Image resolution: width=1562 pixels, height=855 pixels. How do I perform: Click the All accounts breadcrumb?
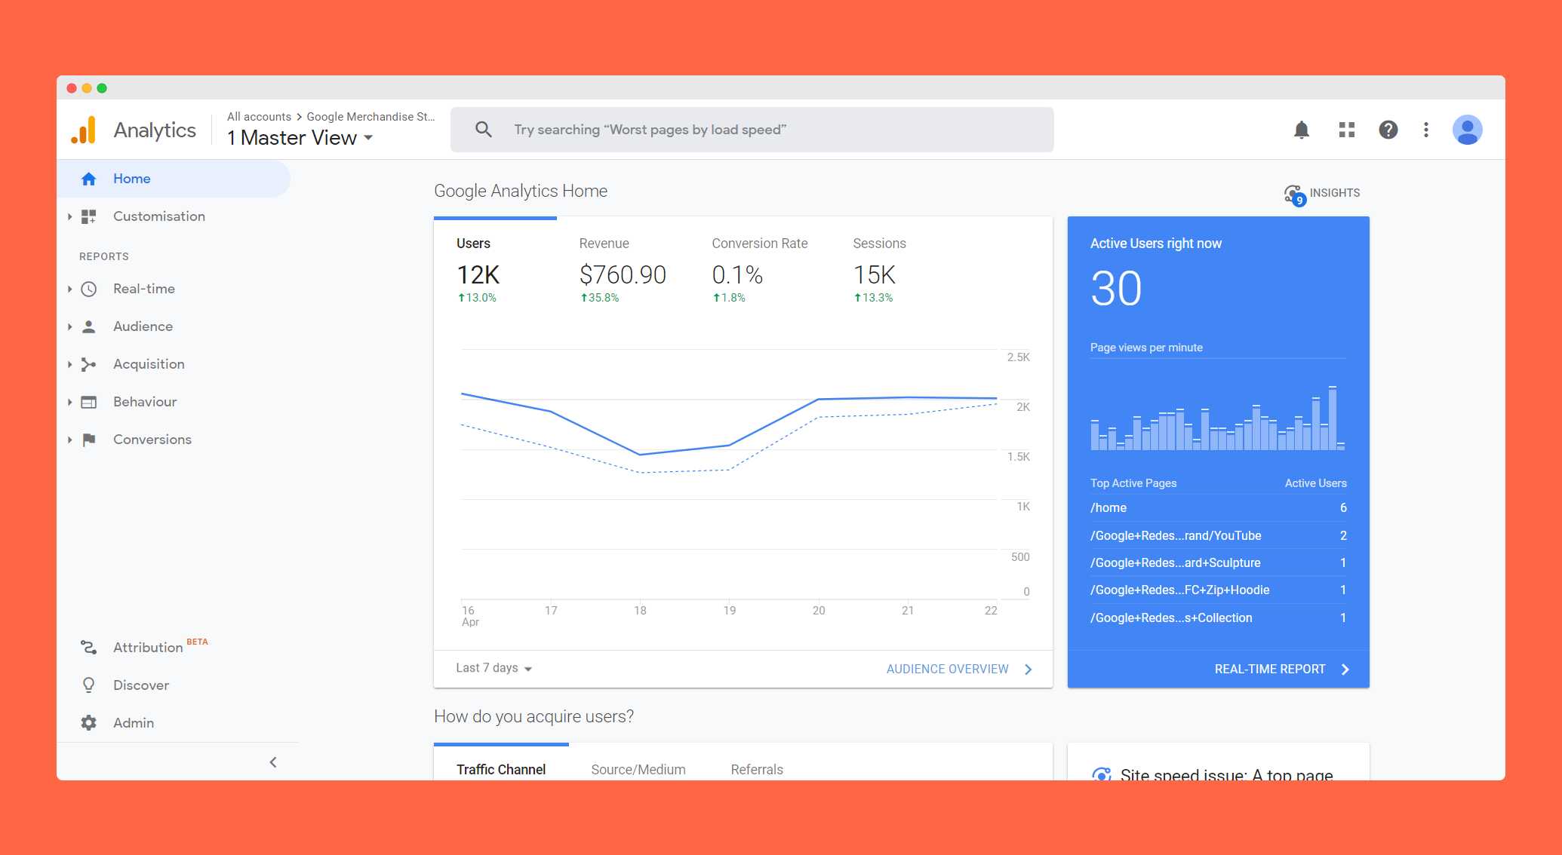pos(259,117)
